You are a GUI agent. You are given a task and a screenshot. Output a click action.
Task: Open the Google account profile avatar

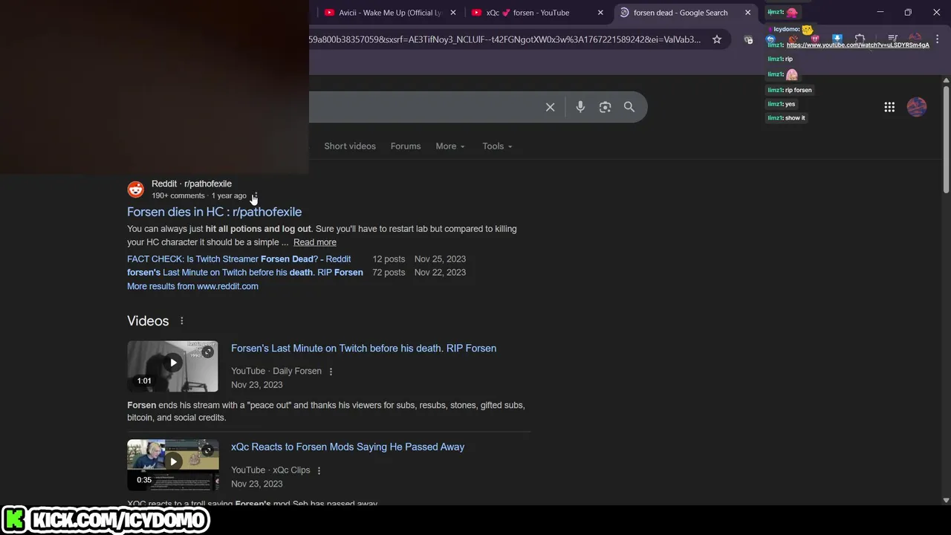coord(917,107)
